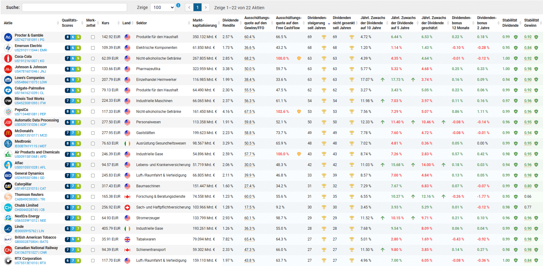Sort by Dividendensteigerung seit Jahren header
Image resolution: width=543 pixels, height=266 pixels.
point(317,23)
